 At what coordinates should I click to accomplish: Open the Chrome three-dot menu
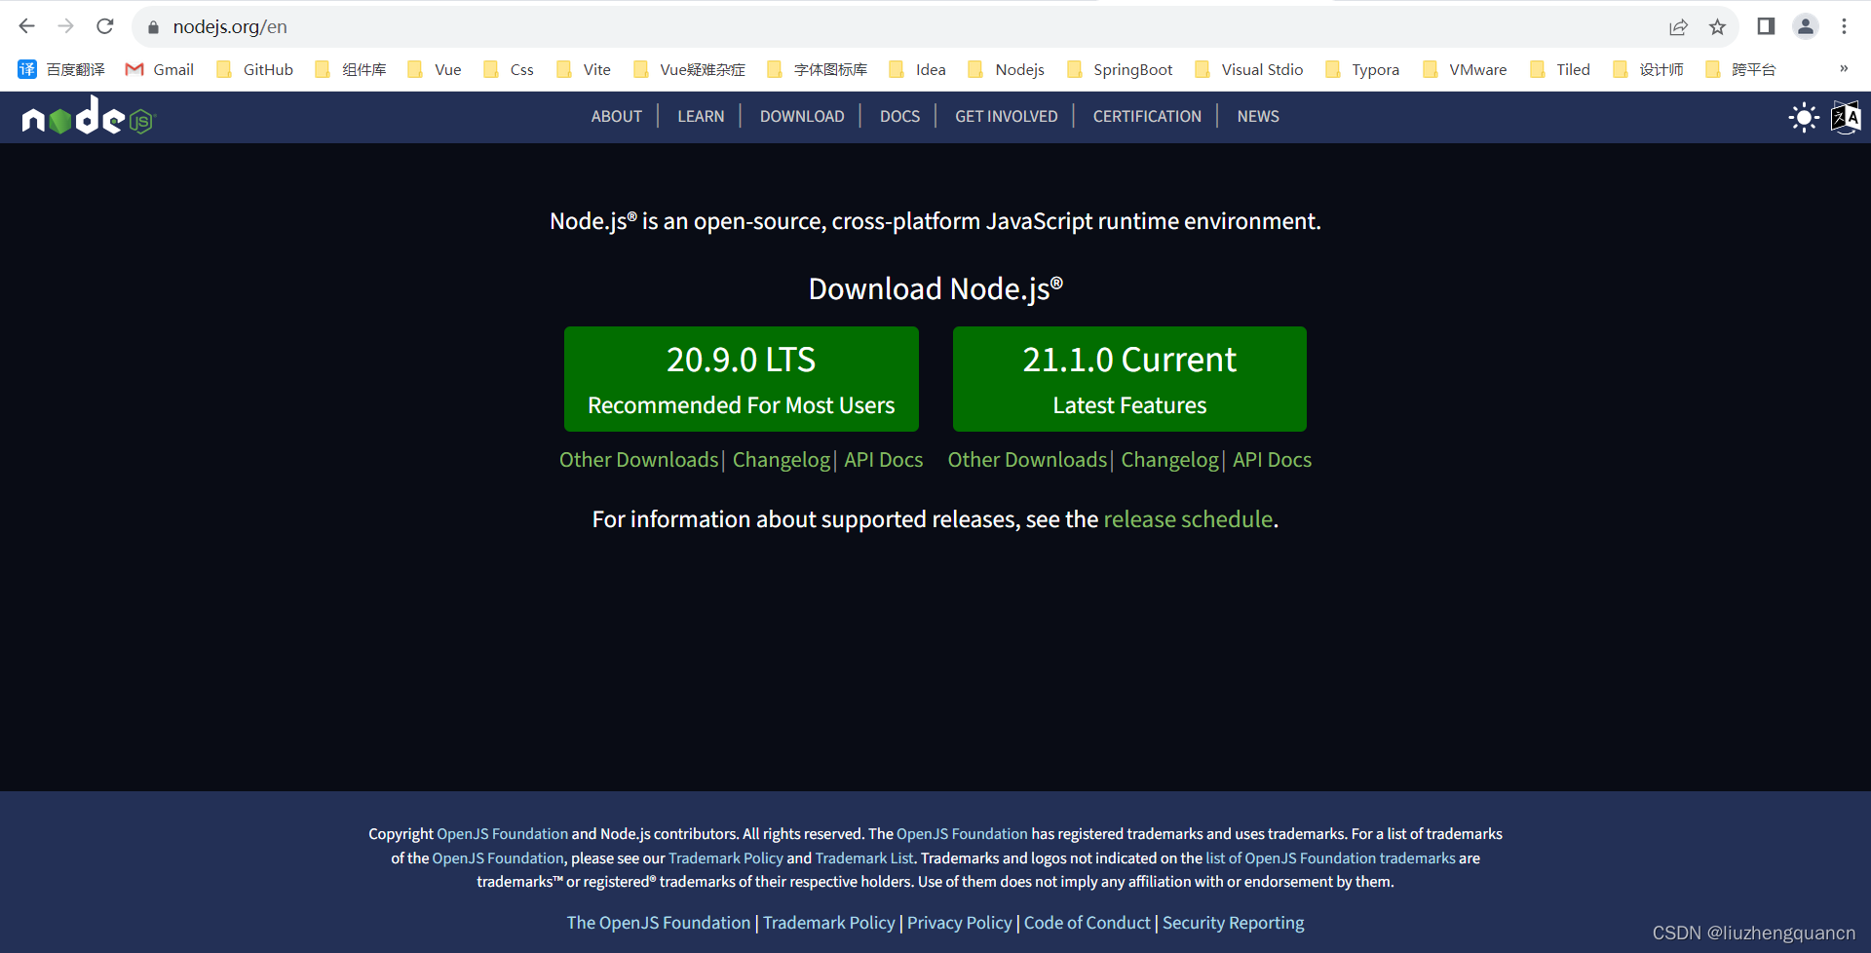click(1844, 26)
